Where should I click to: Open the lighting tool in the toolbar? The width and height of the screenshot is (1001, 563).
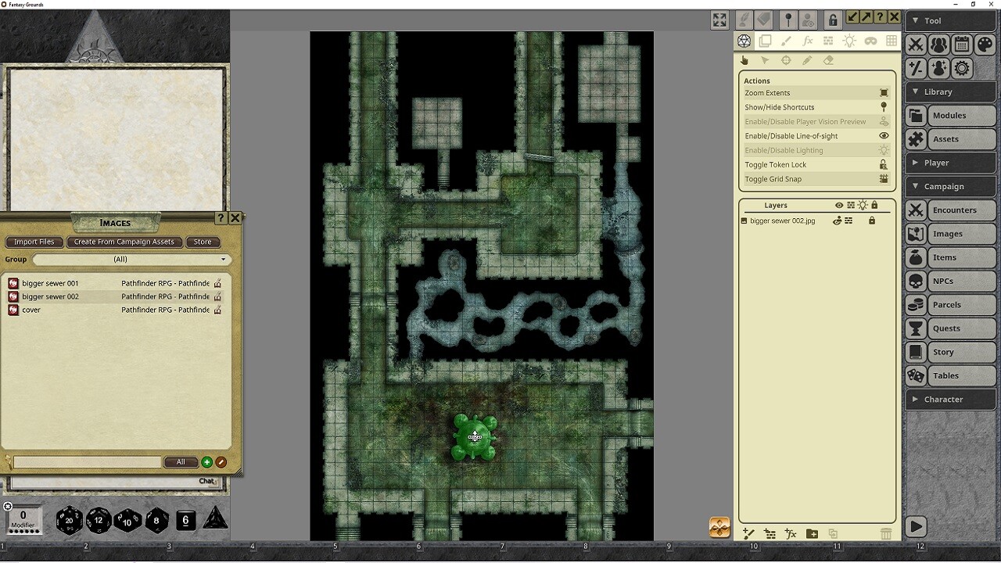pyautogui.click(x=851, y=41)
